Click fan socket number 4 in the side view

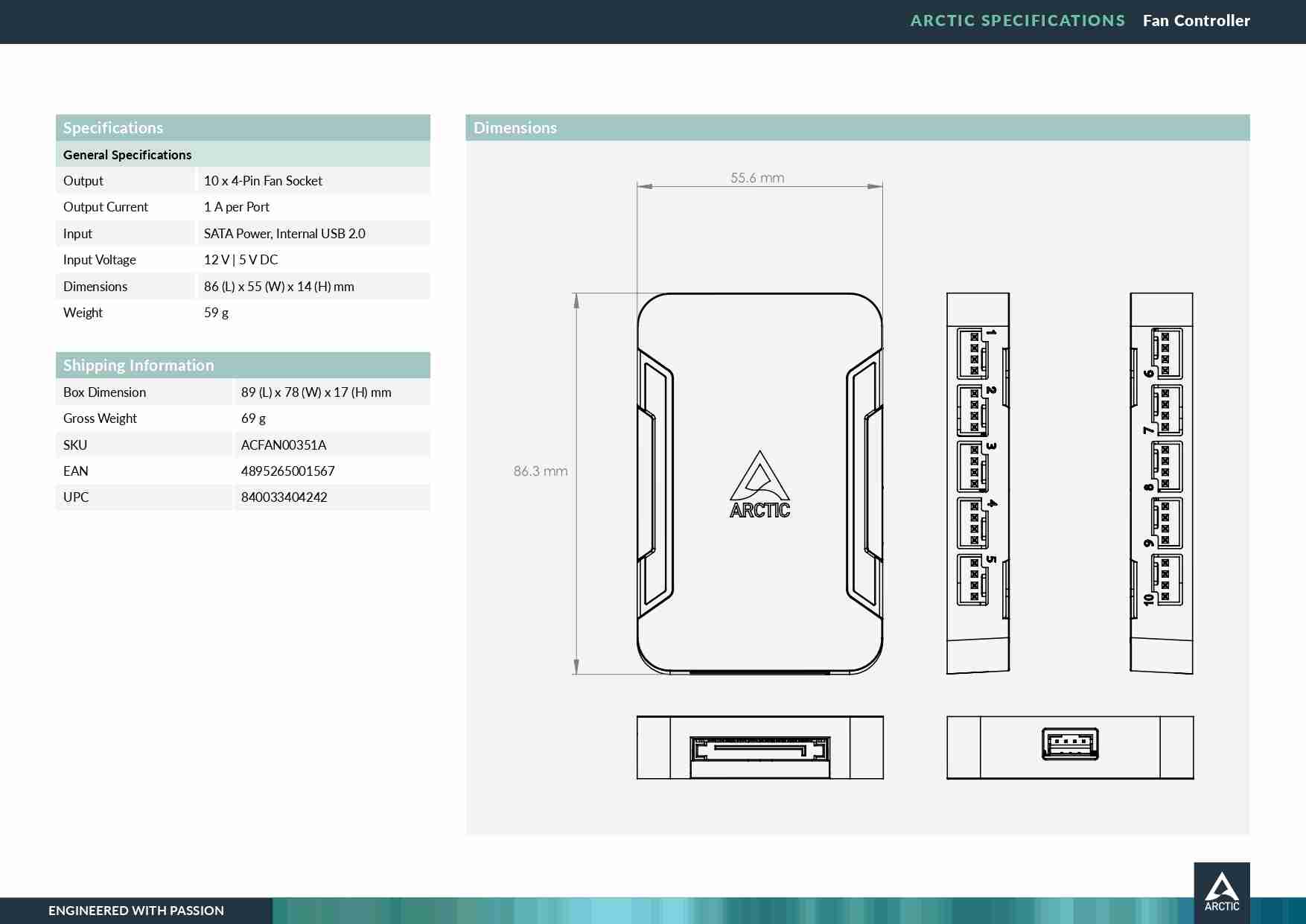click(973, 523)
